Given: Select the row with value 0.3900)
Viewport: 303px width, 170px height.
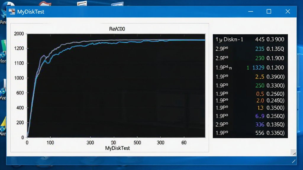Looking at the screenshot, I should tap(250, 77).
